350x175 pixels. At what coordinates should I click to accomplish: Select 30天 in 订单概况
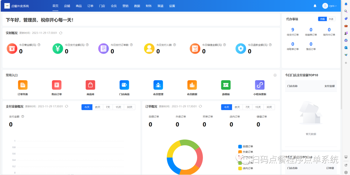click(x=269, y=107)
